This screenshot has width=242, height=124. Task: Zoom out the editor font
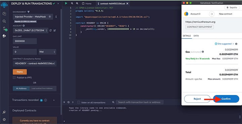coord(72,3)
